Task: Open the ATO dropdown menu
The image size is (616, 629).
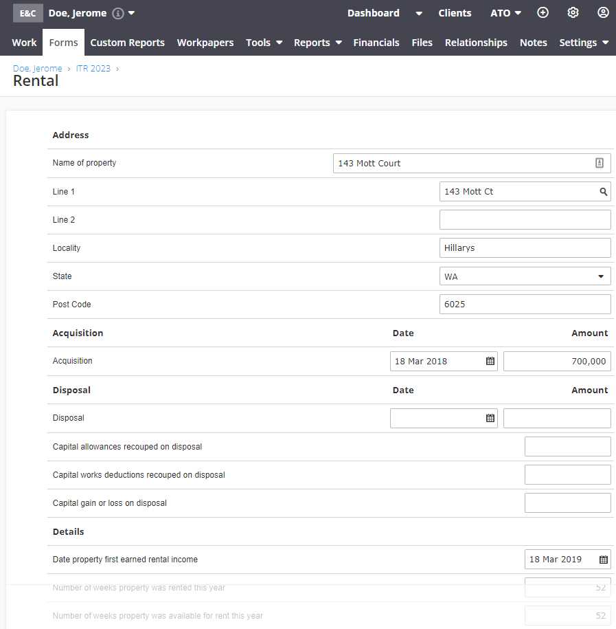Action: pos(506,13)
